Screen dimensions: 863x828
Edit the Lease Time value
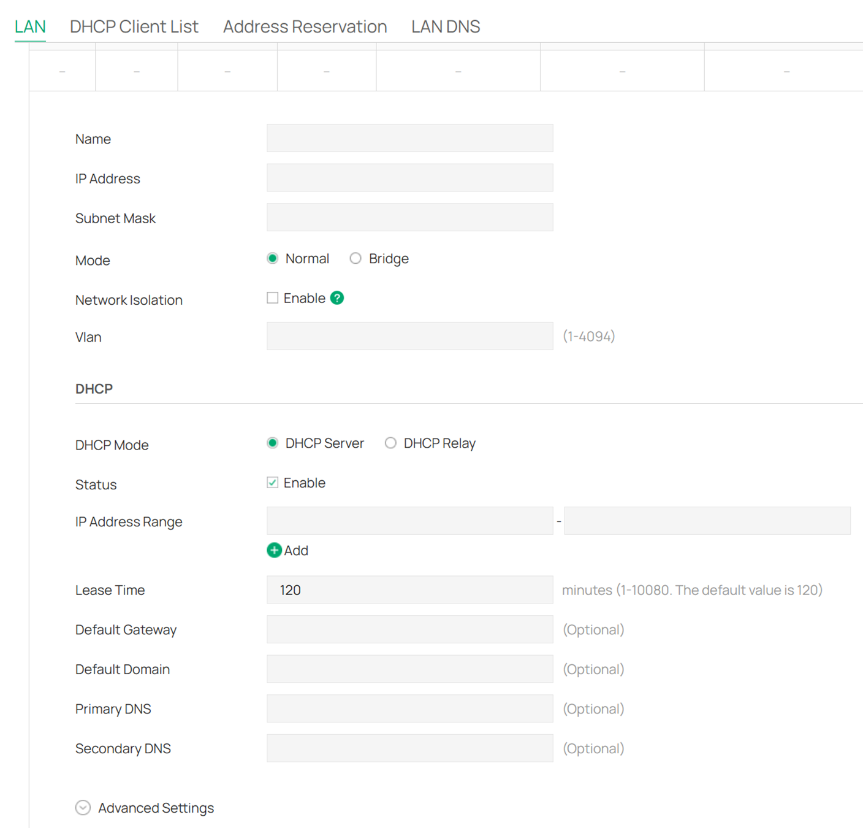pyautogui.click(x=409, y=589)
